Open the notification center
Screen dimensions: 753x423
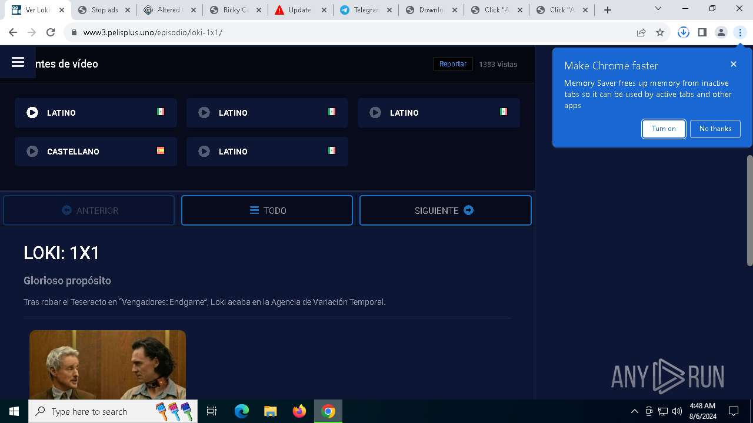734,411
